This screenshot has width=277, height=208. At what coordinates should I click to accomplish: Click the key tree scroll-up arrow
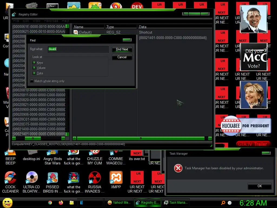pyautogui.click(x=67, y=26)
